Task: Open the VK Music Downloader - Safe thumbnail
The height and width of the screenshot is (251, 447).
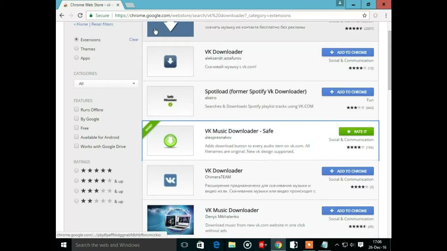Action: 170,141
